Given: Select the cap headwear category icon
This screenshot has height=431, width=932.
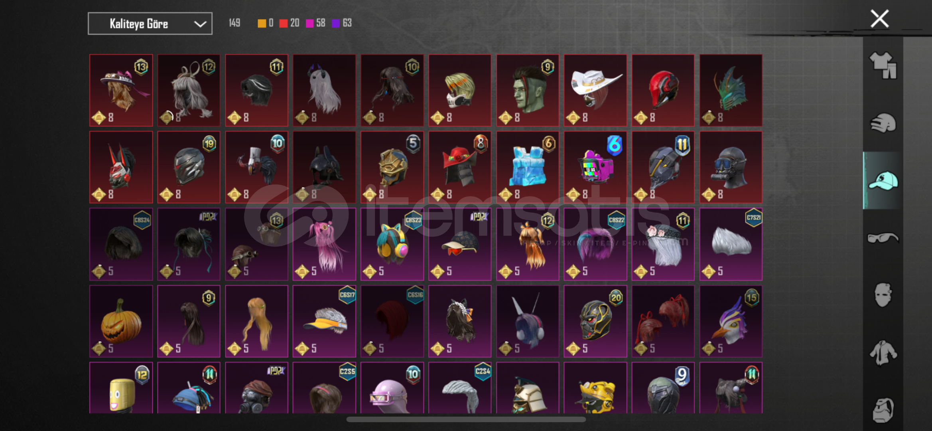Looking at the screenshot, I should coord(883,180).
